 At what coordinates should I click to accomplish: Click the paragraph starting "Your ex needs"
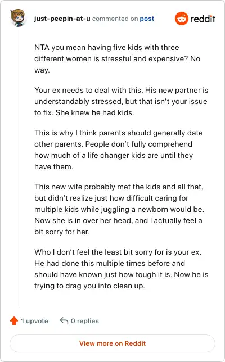[121, 101]
